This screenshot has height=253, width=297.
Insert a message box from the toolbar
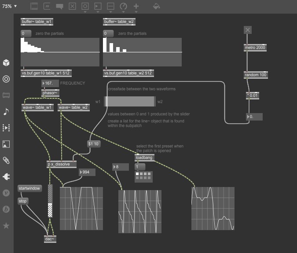(x=48, y=6)
